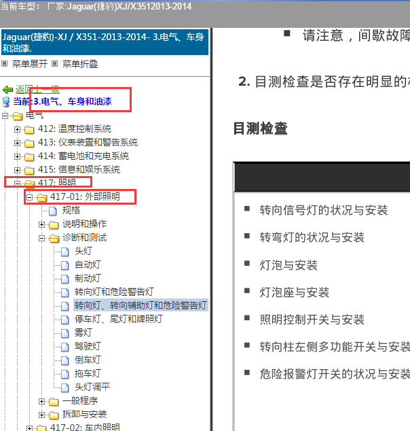Click text 照明控制开关与安装
This screenshot has height=431, width=410.
[312, 320]
